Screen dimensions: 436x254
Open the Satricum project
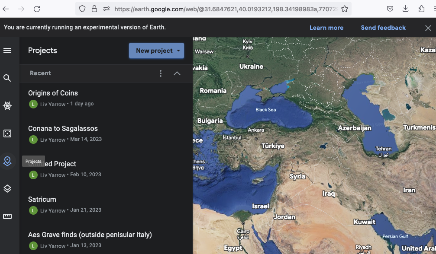point(42,200)
